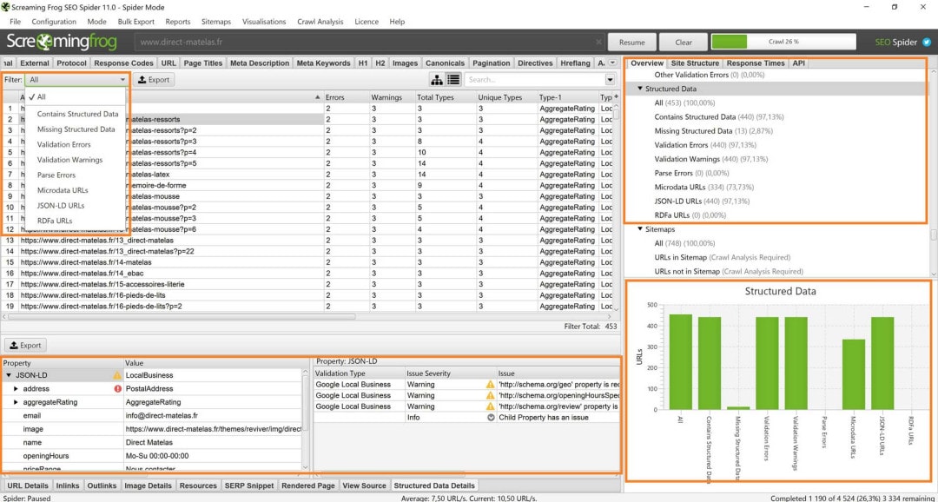Select JSON-LD URLs filter option
This screenshot has height=502, width=938.
click(x=61, y=206)
